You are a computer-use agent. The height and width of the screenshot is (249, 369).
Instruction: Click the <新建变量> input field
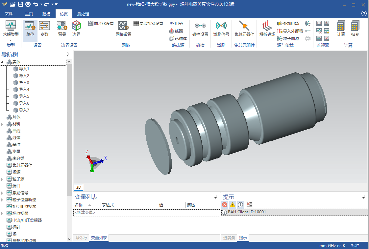146,213
